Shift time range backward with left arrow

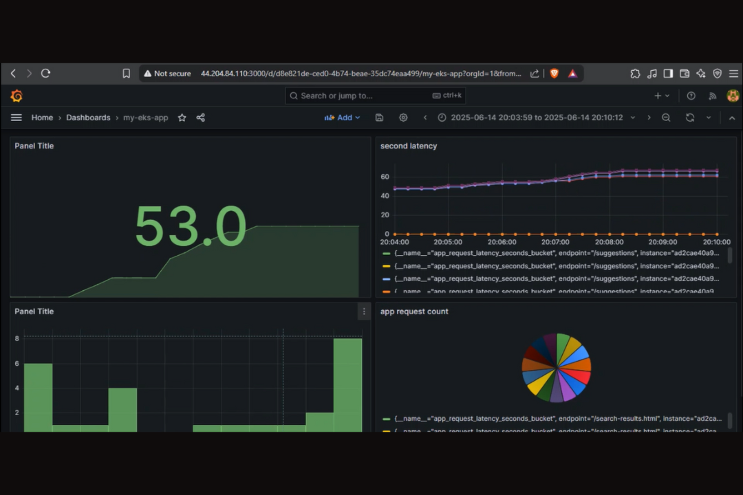(x=425, y=118)
